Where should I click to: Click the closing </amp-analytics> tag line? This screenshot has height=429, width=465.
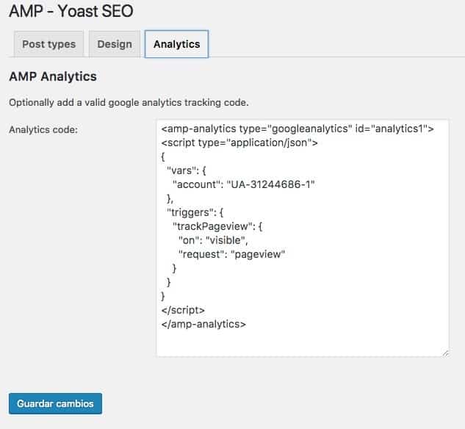coord(203,324)
